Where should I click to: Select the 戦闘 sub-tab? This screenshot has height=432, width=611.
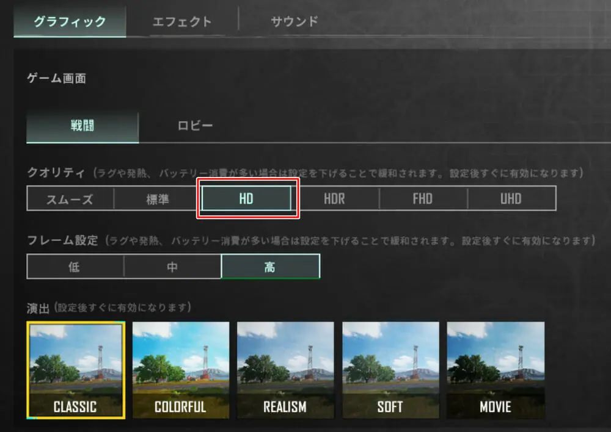pyautogui.click(x=82, y=126)
